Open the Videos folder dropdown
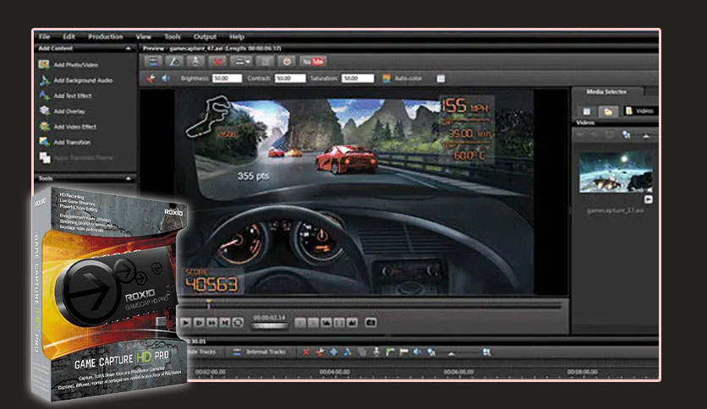This screenshot has height=409, width=707. (640, 111)
